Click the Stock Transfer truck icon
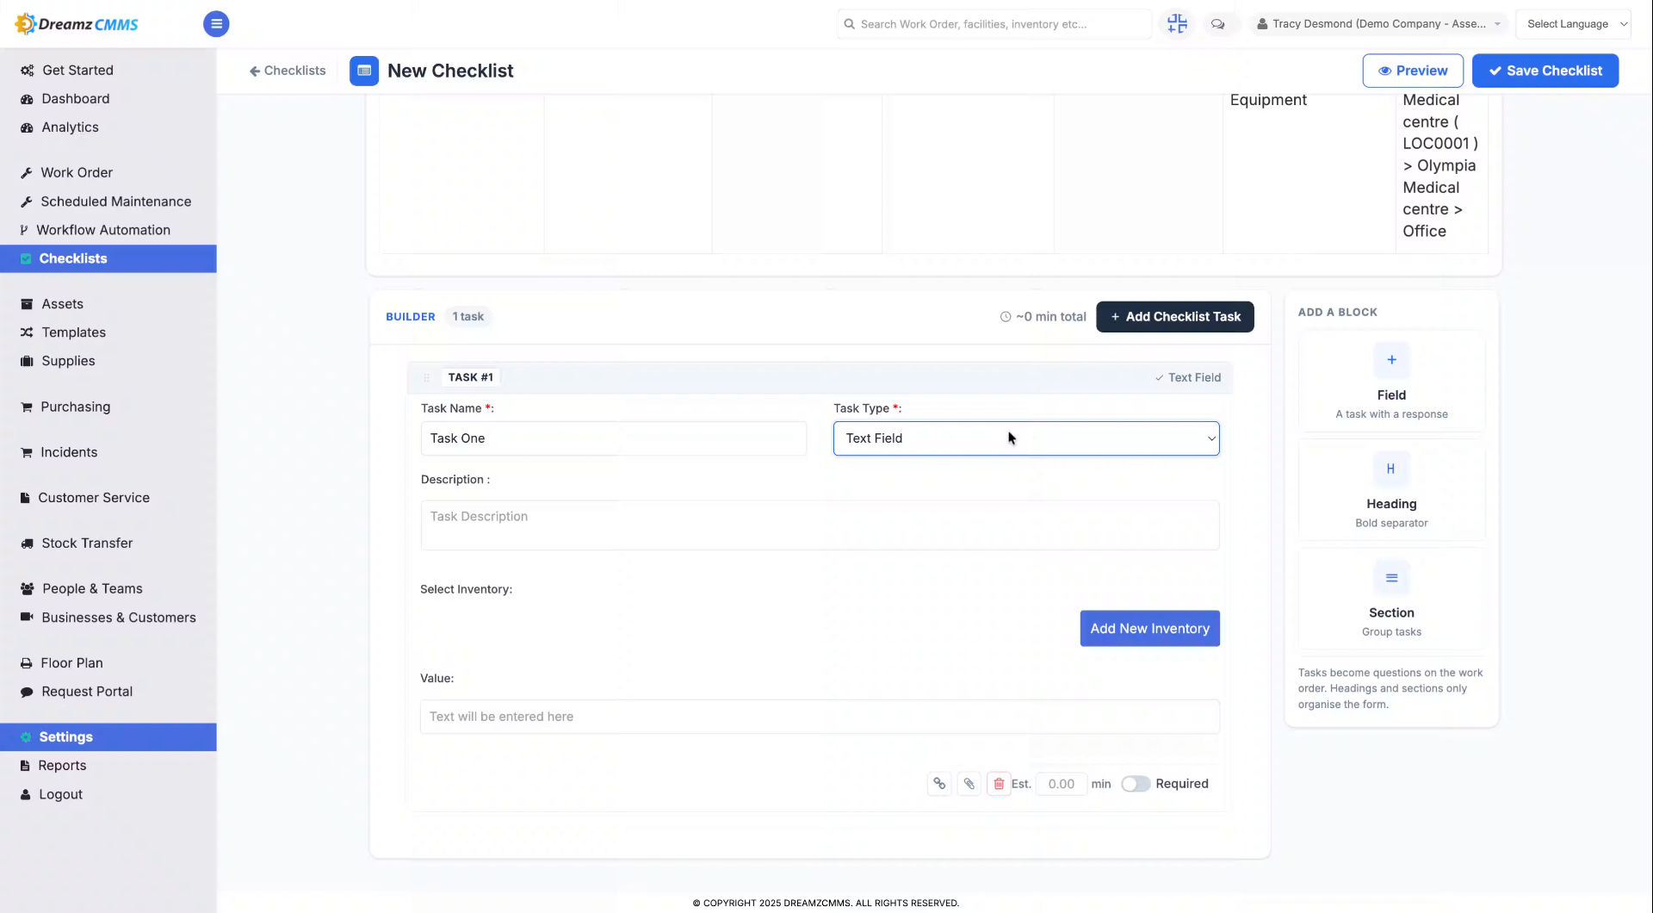The height and width of the screenshot is (913, 1653). click(27, 543)
